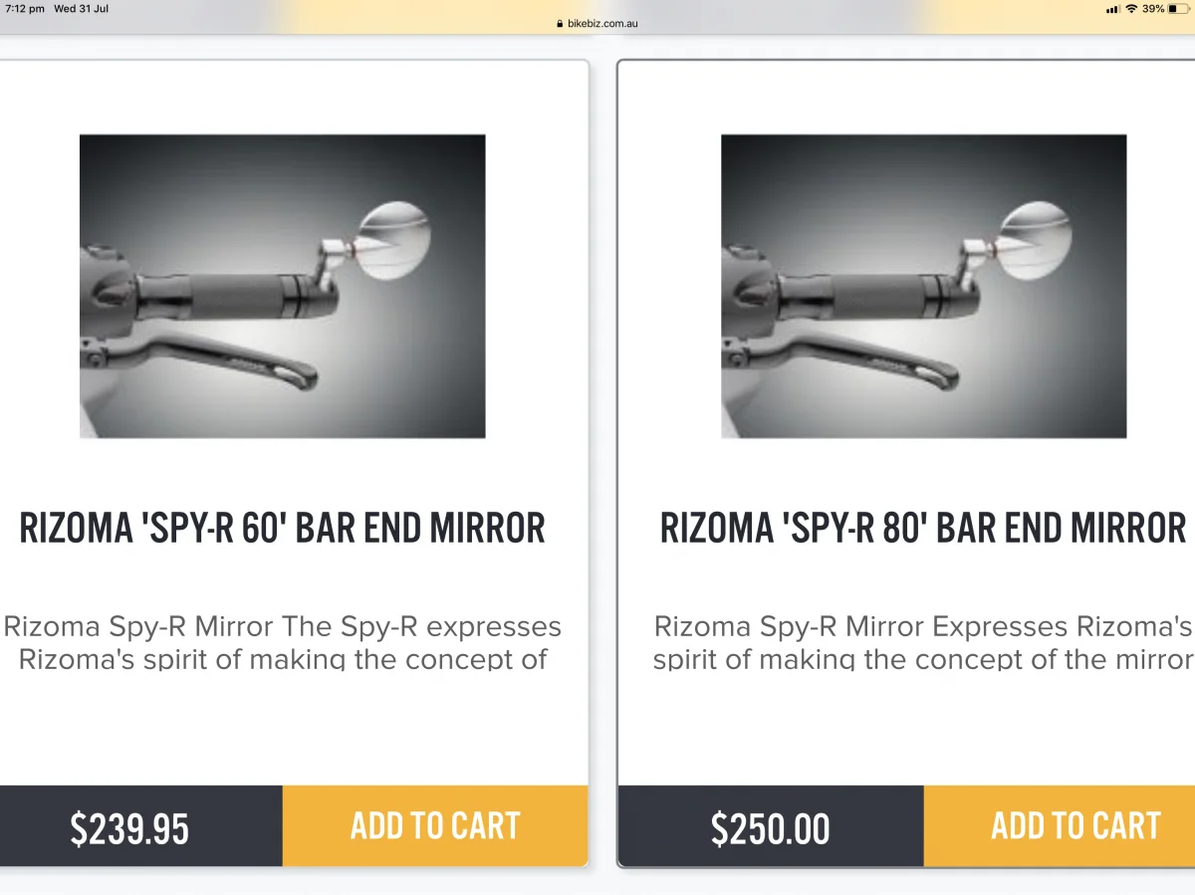Click the $239.95 price label
This screenshot has width=1195, height=895.
[129, 828]
